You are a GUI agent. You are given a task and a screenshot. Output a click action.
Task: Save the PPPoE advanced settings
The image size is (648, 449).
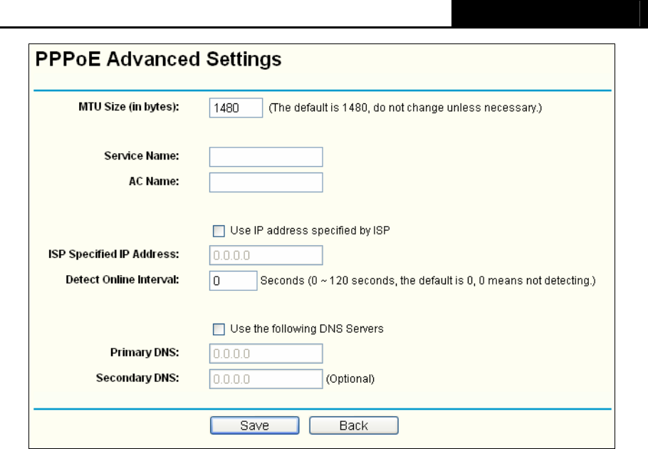[255, 425]
